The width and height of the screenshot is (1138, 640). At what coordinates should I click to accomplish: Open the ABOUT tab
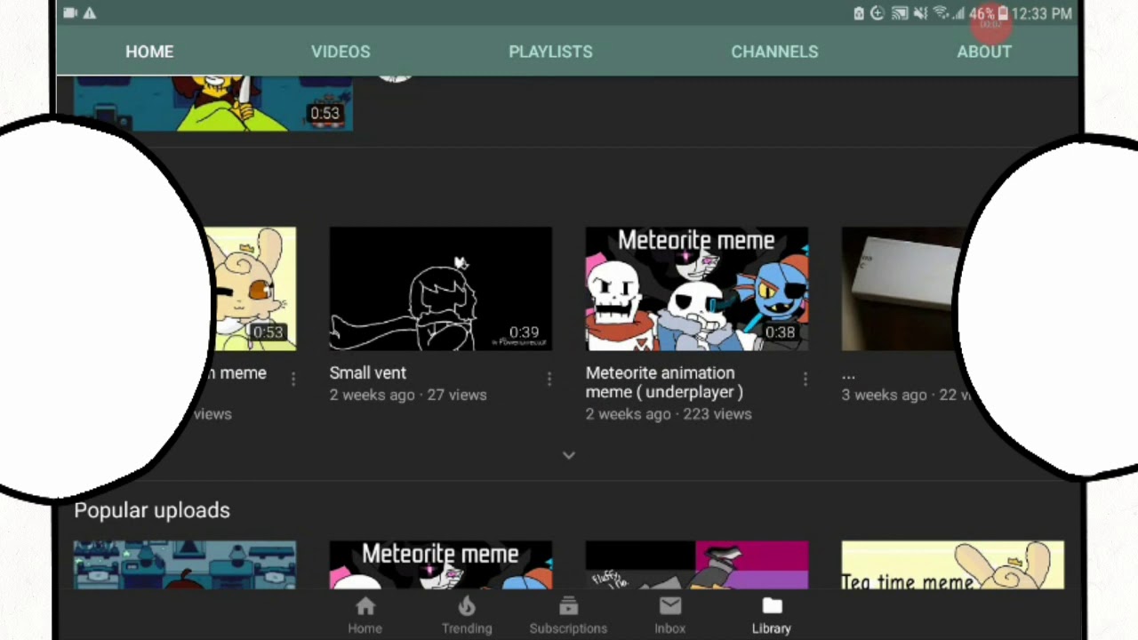pos(984,52)
